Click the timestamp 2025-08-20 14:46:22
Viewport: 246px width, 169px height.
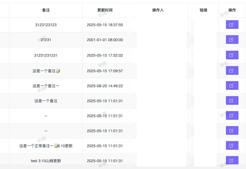click(x=105, y=86)
